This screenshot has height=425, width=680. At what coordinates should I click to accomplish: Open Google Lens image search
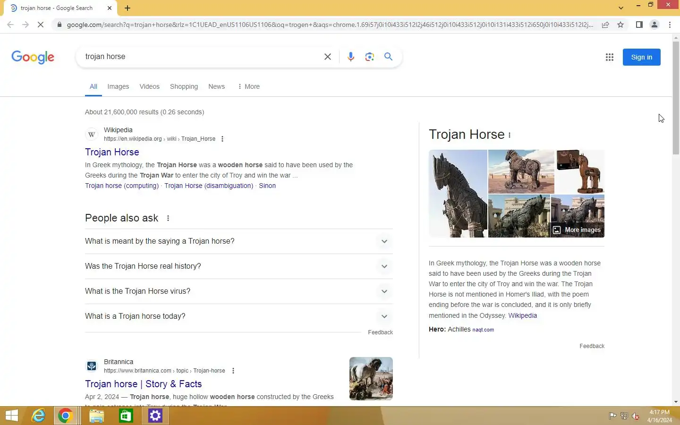tap(370, 57)
